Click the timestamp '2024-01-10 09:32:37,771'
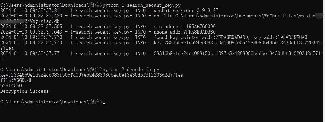Screen dimensions: 325x122 [31, 53]
